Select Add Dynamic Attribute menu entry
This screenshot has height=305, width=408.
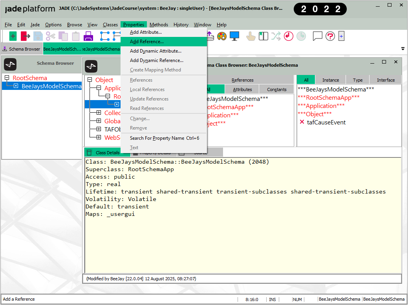click(156, 51)
